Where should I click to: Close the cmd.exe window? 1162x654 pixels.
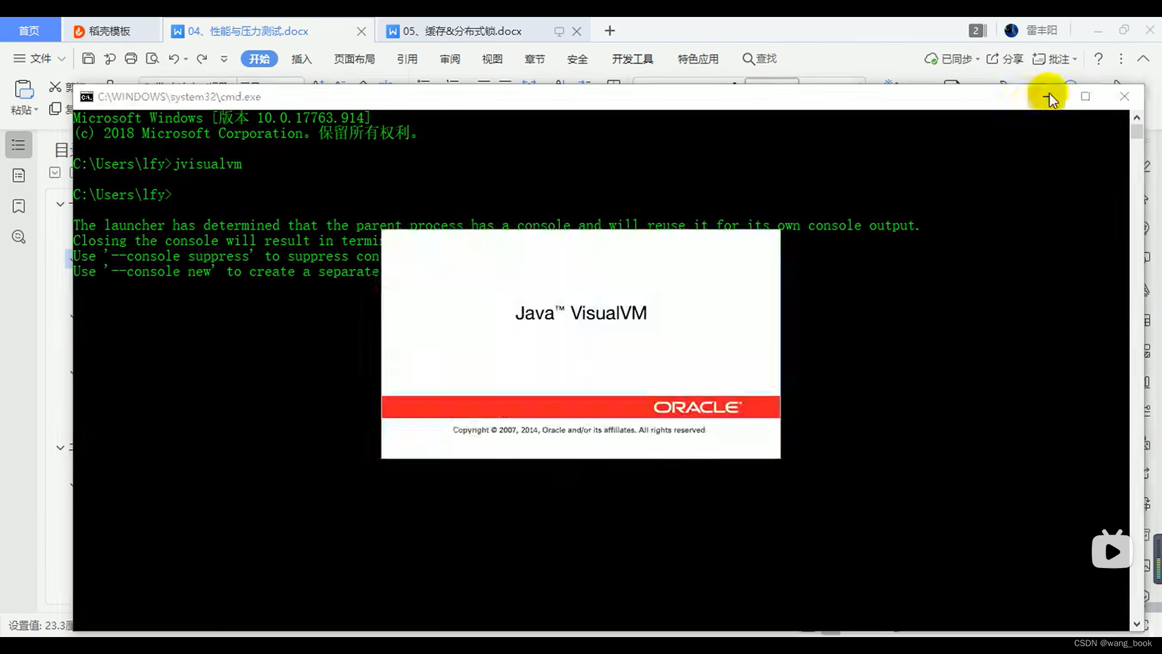tap(1124, 96)
